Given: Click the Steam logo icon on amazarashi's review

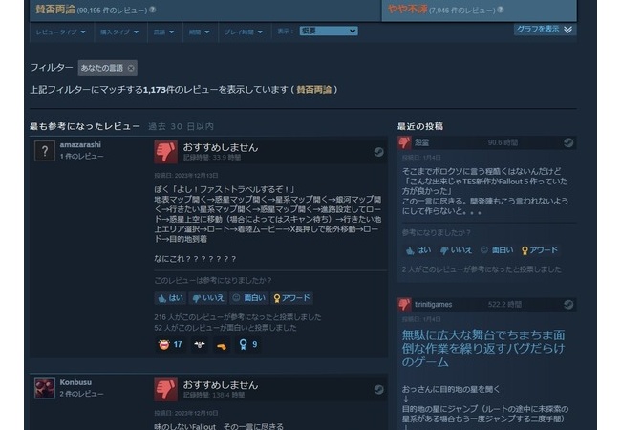Looking at the screenshot, I should pyautogui.click(x=378, y=152).
